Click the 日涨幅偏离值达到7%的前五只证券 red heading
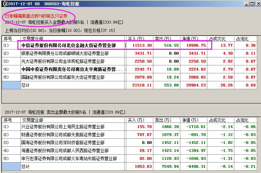 click(x=36, y=16)
